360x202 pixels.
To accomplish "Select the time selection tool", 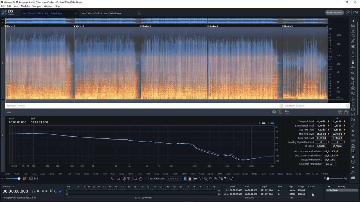I will click(185, 178).
